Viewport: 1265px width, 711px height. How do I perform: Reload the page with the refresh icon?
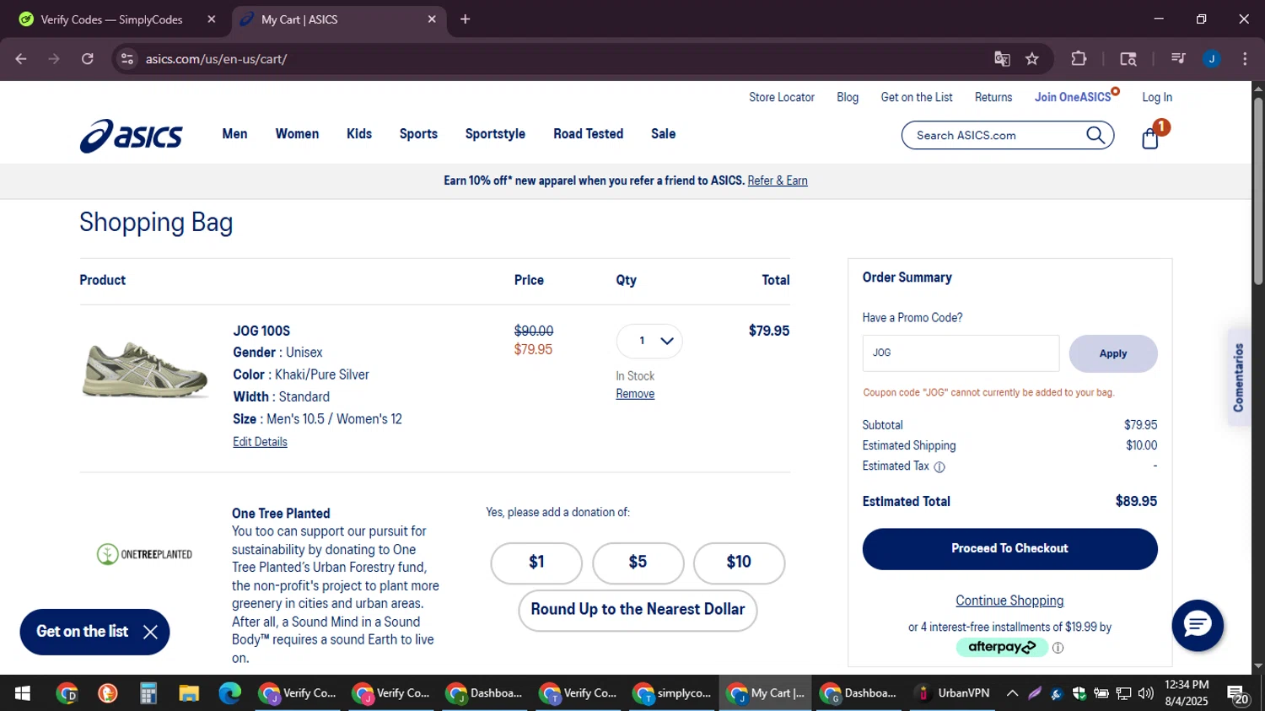87,59
